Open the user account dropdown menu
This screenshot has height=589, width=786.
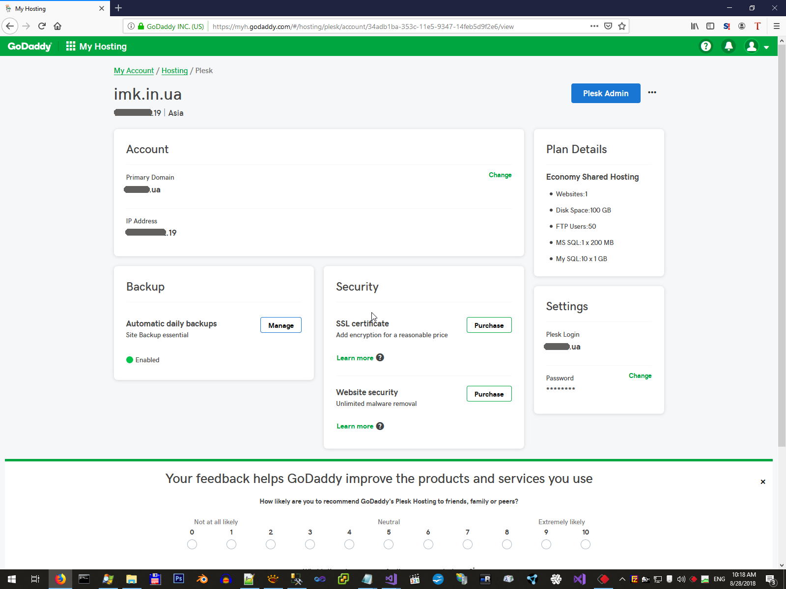757,46
